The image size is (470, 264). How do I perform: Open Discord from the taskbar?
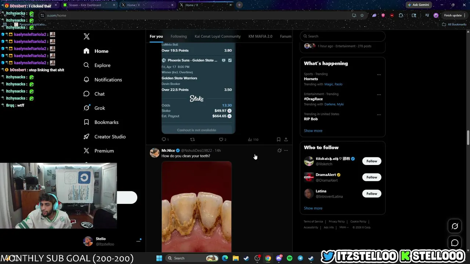[x=279, y=258]
